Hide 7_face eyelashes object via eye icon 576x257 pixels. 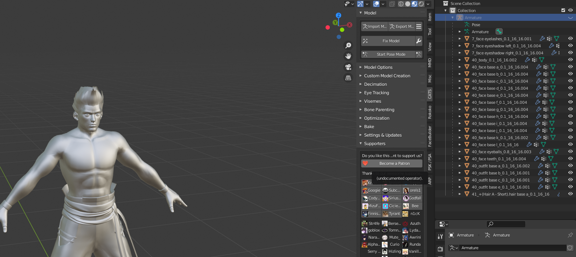pyautogui.click(x=570, y=38)
